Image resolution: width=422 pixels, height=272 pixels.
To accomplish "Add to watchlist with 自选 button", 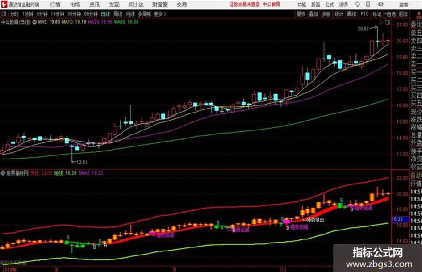I will (390, 14).
